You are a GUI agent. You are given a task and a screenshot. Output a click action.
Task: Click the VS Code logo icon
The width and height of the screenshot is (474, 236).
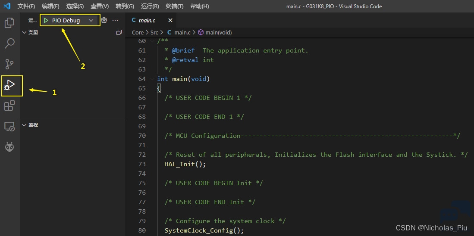click(x=8, y=6)
